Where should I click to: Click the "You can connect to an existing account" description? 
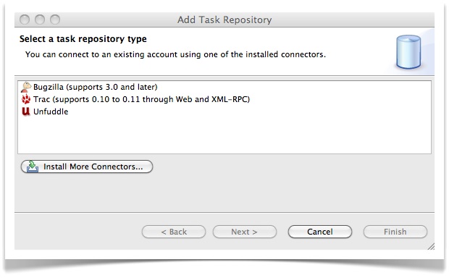click(x=175, y=54)
